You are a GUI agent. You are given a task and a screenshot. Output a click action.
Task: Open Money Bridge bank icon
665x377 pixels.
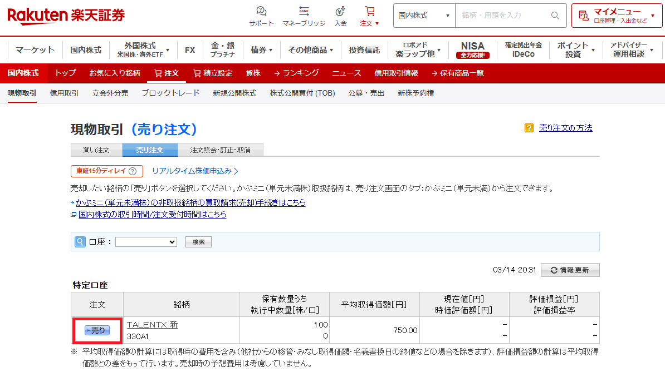304,12
